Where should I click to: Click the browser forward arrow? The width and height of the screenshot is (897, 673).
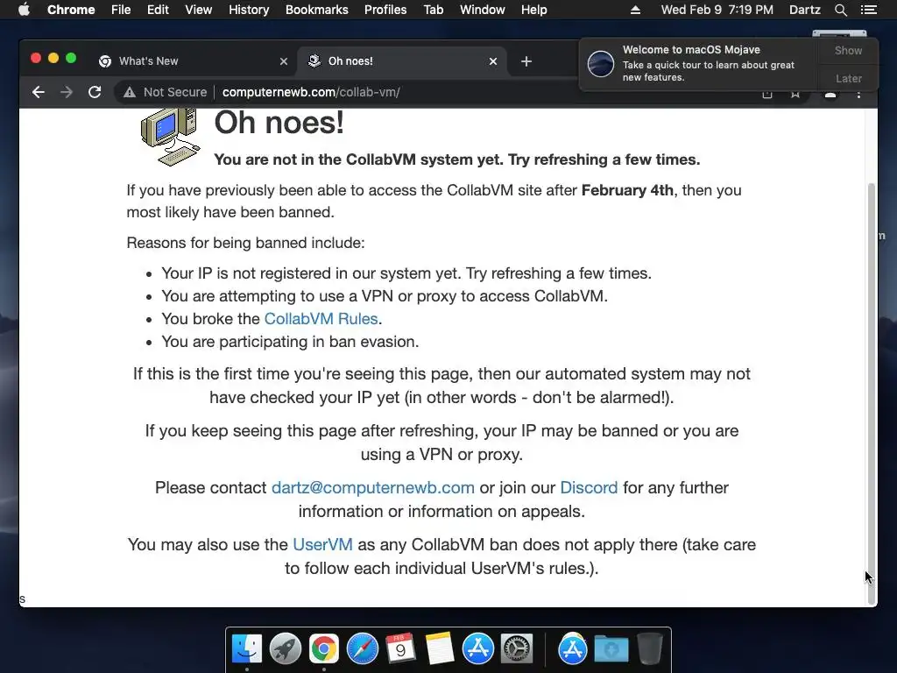(67, 92)
